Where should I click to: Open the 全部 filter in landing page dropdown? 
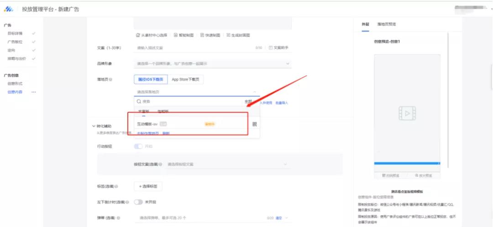click(248, 102)
